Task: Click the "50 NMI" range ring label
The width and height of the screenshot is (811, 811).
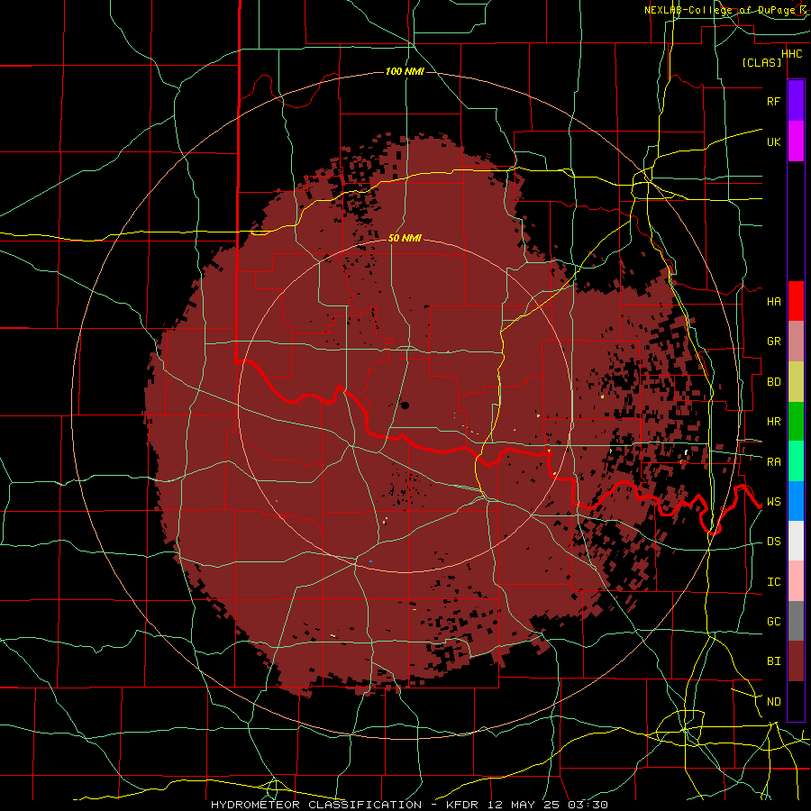Action: [405, 238]
